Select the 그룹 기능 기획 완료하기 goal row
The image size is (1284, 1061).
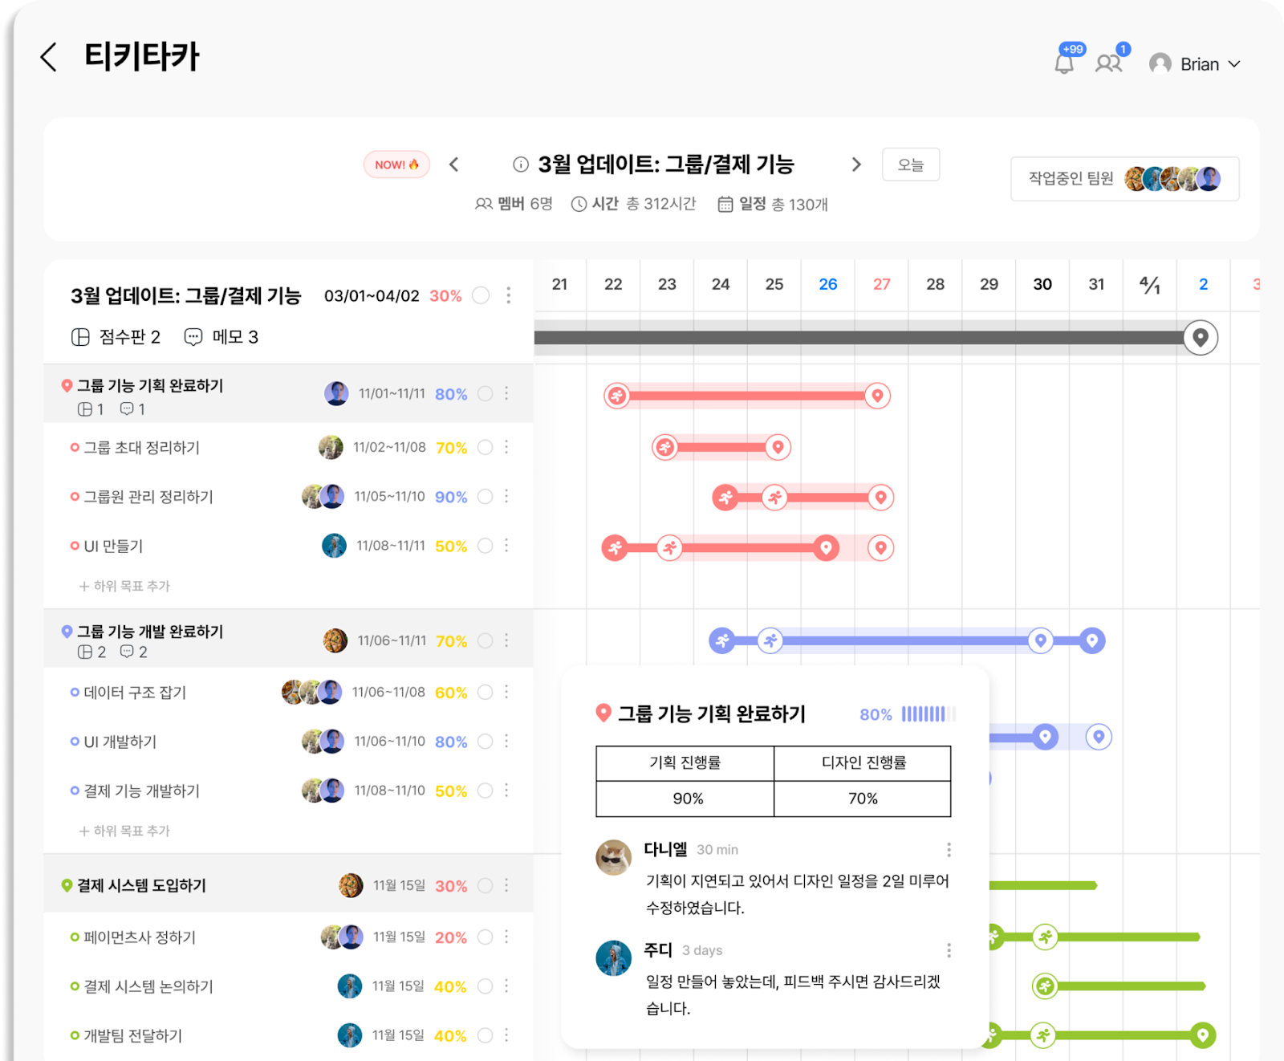pos(289,393)
